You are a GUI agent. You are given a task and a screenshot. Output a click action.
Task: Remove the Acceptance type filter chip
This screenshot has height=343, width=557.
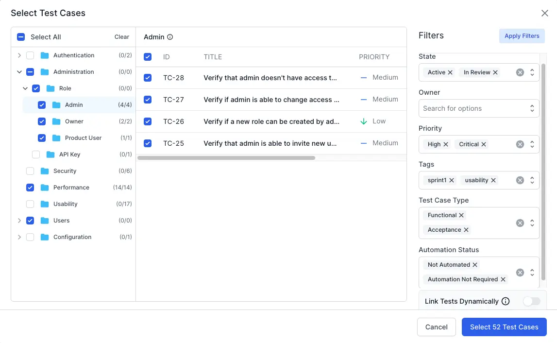click(466, 230)
